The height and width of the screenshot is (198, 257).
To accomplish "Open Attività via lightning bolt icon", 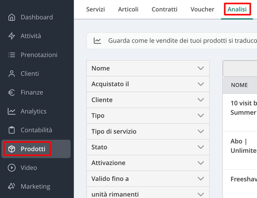I will coord(12,36).
